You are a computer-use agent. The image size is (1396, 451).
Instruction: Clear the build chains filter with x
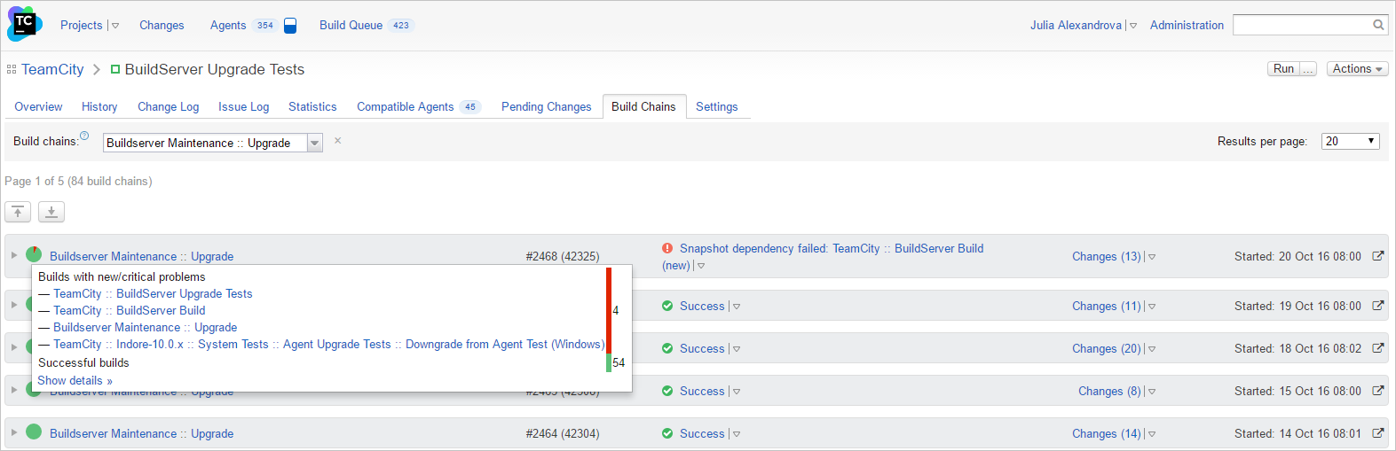click(338, 141)
